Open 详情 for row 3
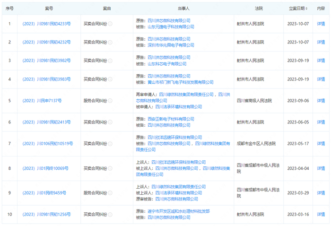 321,61
